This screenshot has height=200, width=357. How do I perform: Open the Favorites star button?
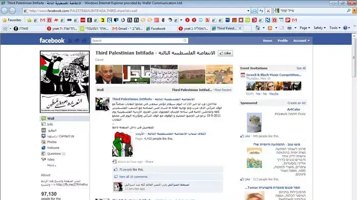pos(12,20)
